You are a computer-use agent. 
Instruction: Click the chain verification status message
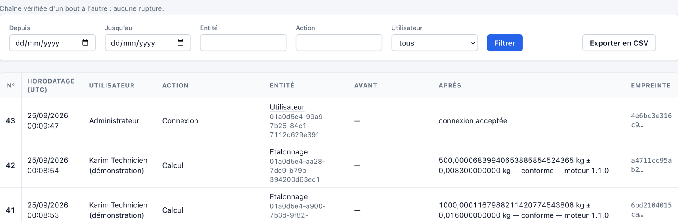[x=82, y=8]
